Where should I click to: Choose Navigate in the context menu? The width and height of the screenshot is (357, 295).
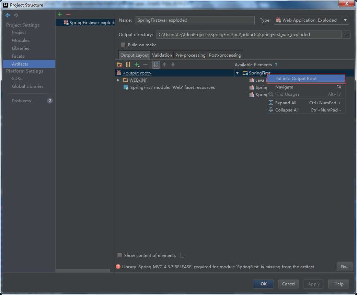[x=306, y=87]
